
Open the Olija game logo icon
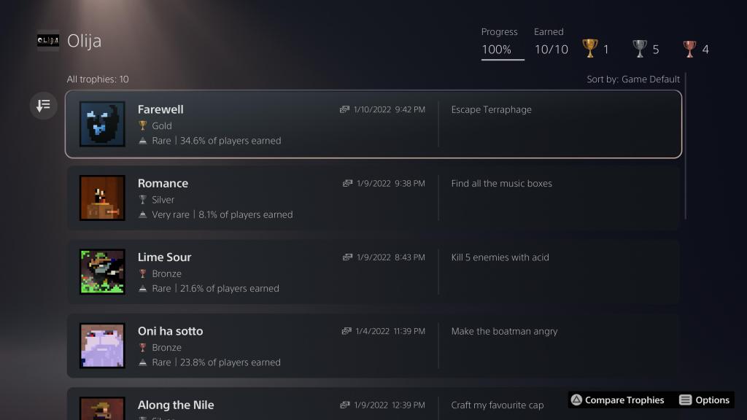tap(48, 41)
